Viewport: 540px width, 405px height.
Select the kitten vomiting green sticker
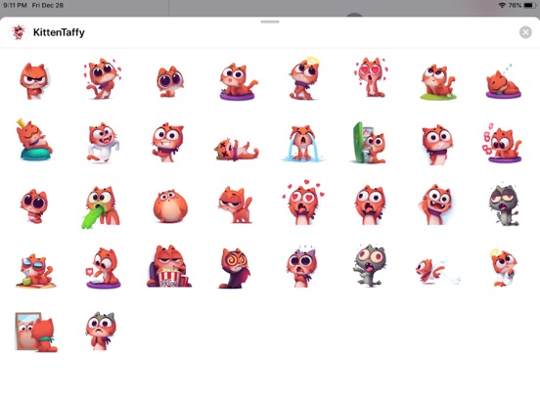click(x=101, y=207)
